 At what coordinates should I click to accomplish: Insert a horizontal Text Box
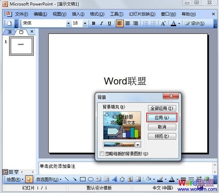pos(99,179)
